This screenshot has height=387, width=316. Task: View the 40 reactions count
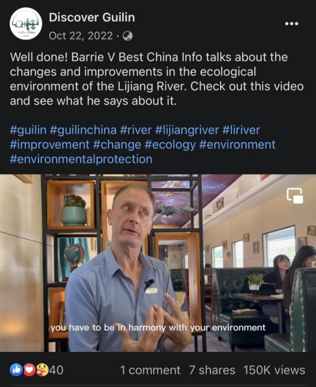click(56, 370)
